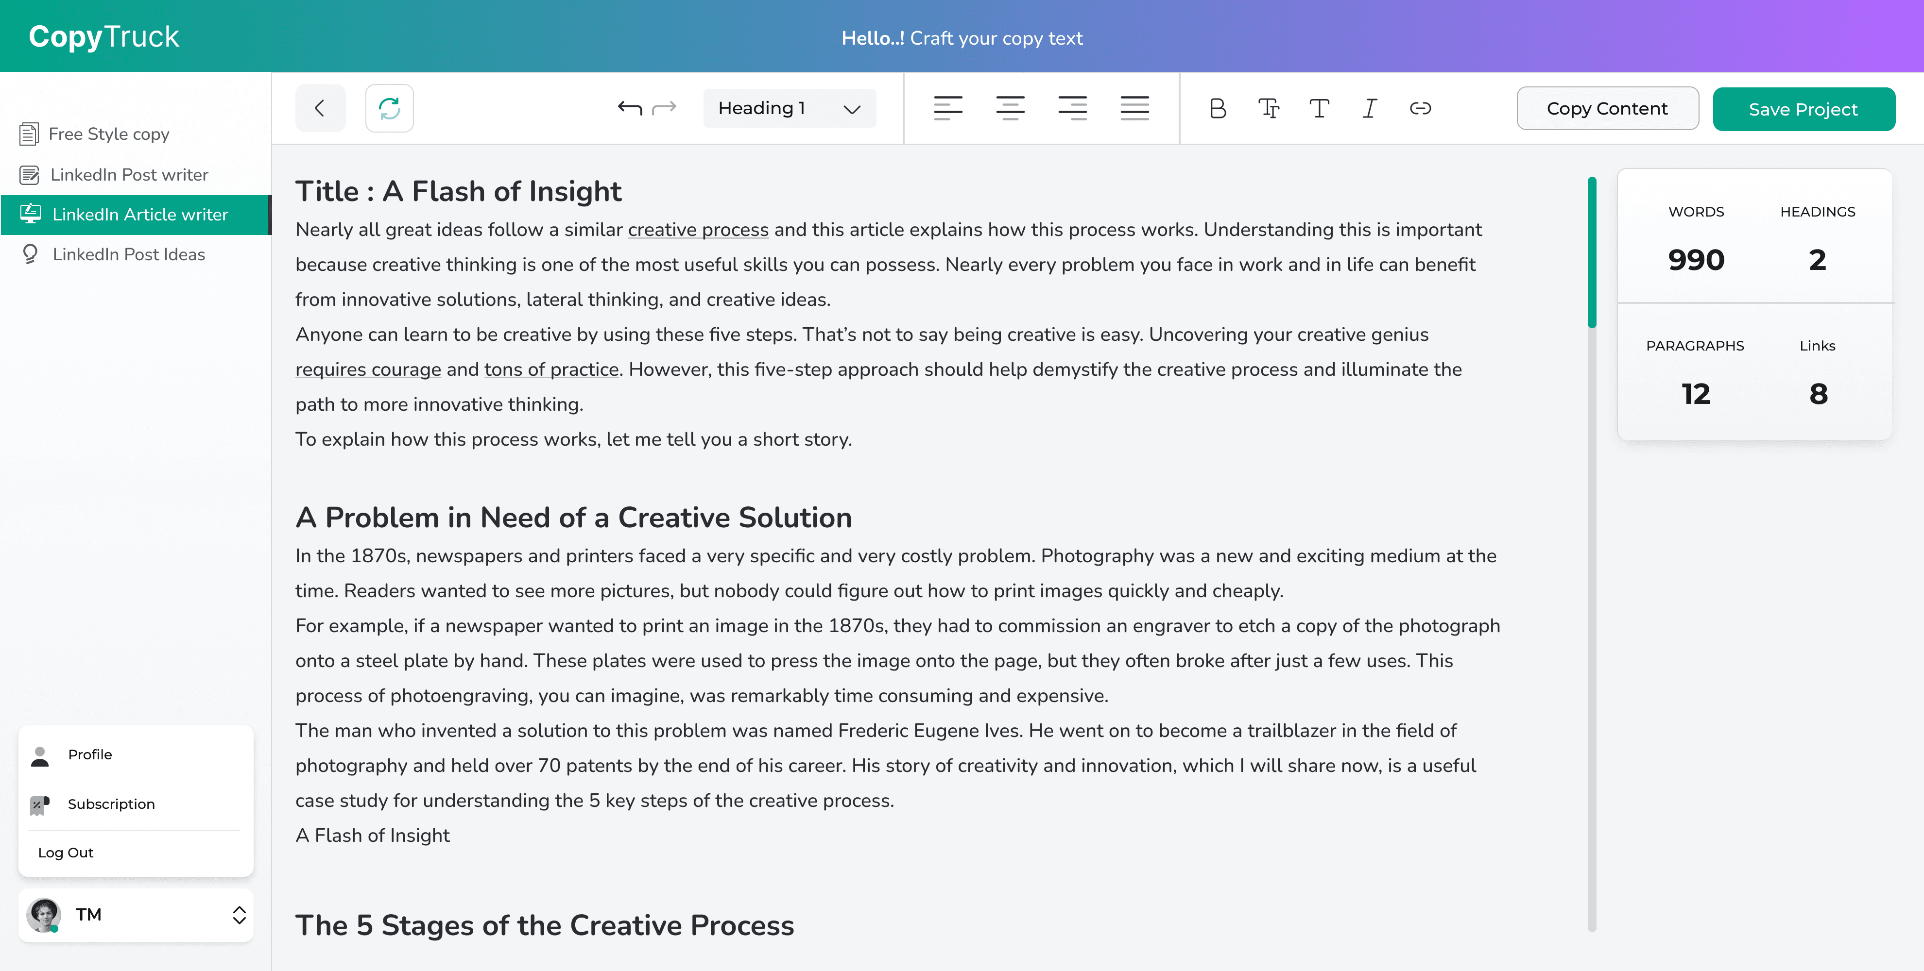Switch to the LinkedIn Article writer tab

click(139, 215)
